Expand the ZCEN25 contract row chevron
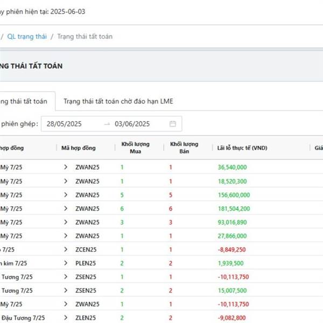The width and height of the screenshot is (323, 323). click(x=66, y=250)
